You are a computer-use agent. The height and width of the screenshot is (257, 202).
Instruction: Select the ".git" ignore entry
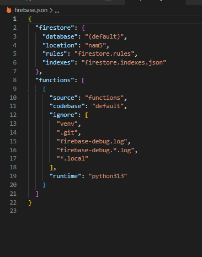[x=67, y=132]
